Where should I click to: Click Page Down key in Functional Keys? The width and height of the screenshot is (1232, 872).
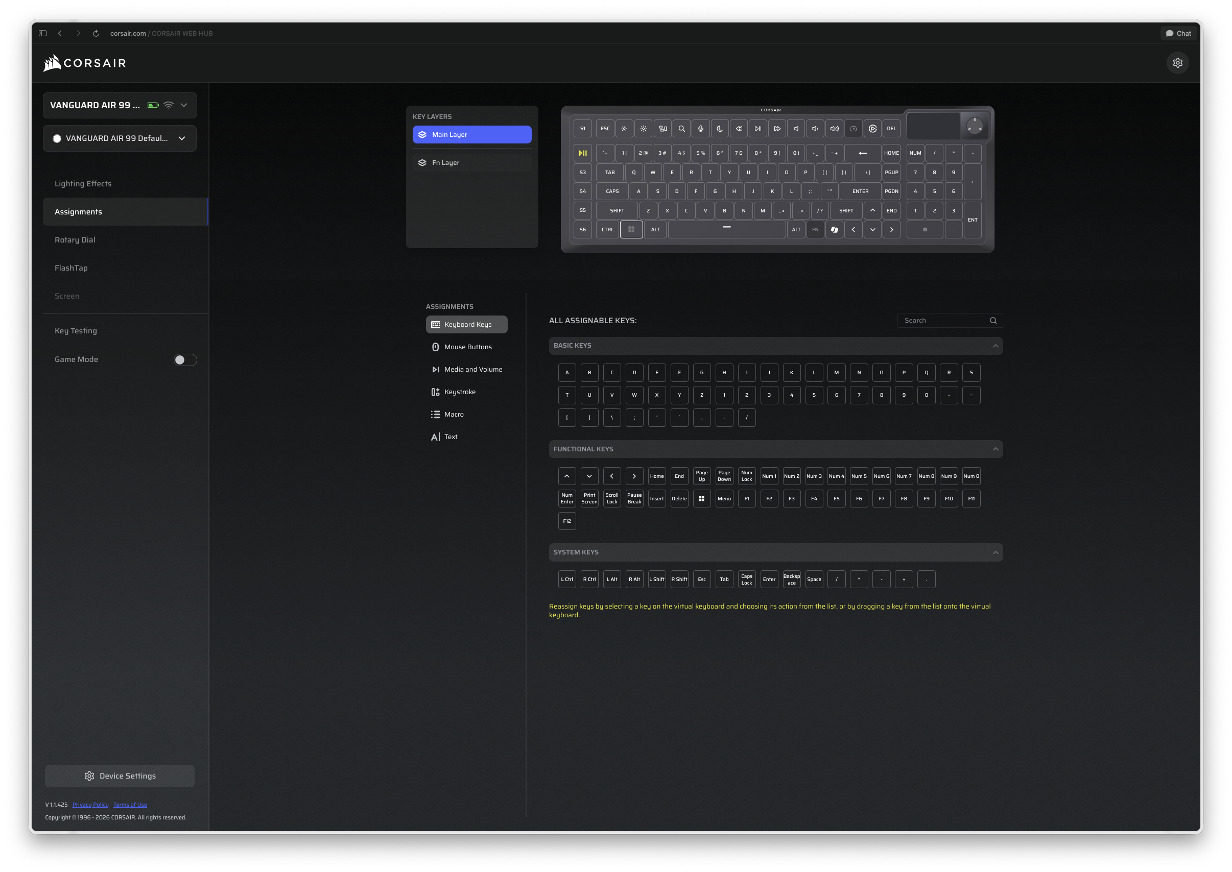(724, 476)
